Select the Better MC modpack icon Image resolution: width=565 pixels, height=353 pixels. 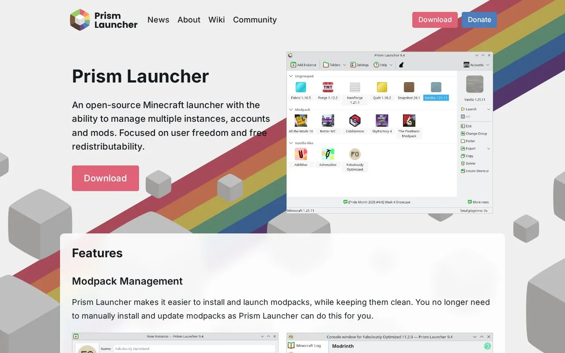pyautogui.click(x=328, y=120)
